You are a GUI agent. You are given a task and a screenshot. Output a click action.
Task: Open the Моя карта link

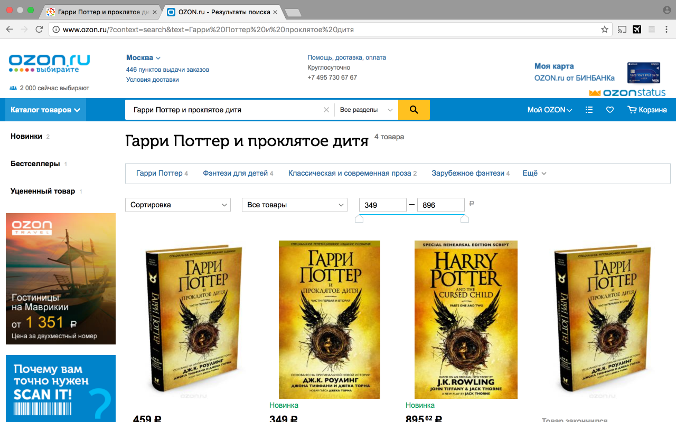point(554,66)
